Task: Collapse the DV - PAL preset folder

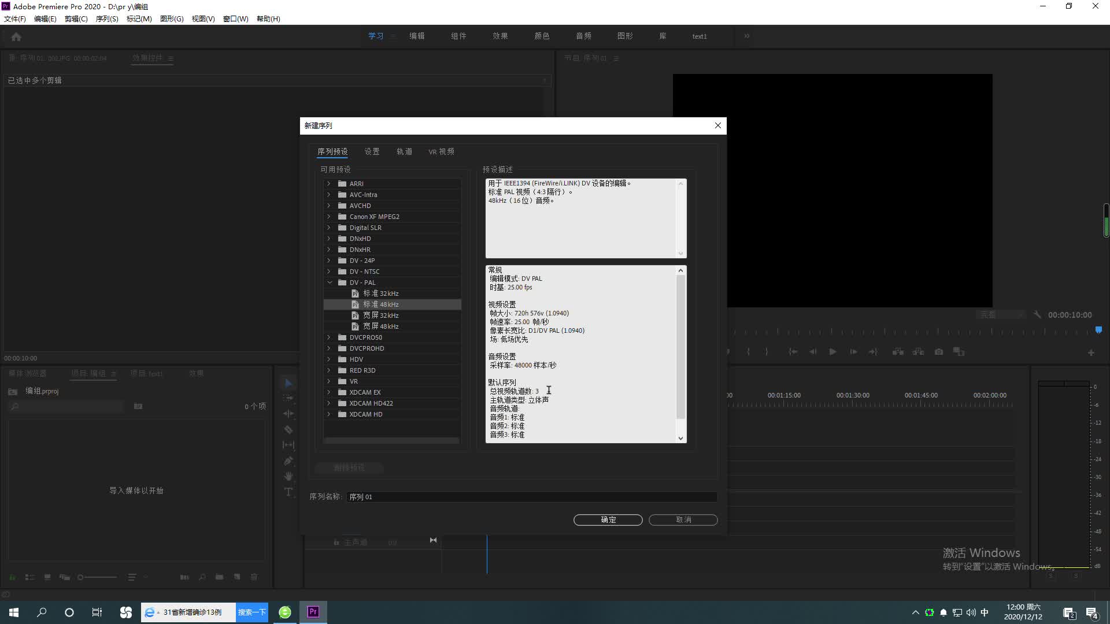Action: (x=330, y=283)
